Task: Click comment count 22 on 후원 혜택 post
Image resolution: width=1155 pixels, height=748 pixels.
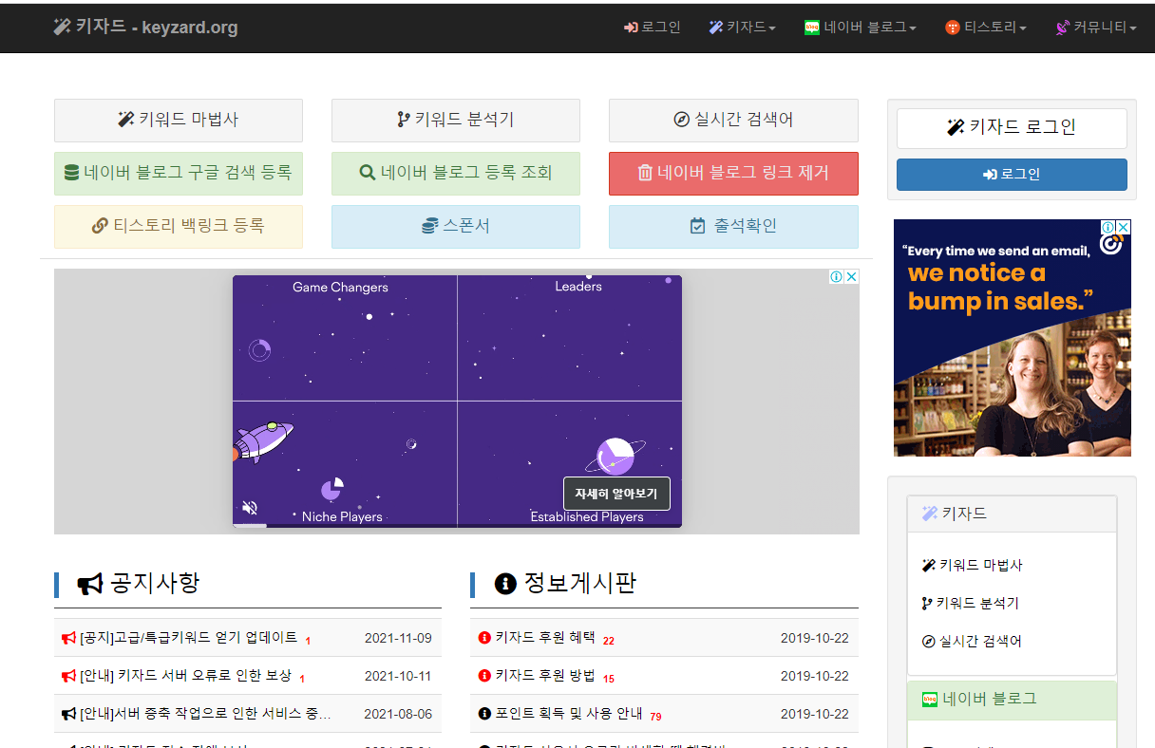Action: point(609,641)
